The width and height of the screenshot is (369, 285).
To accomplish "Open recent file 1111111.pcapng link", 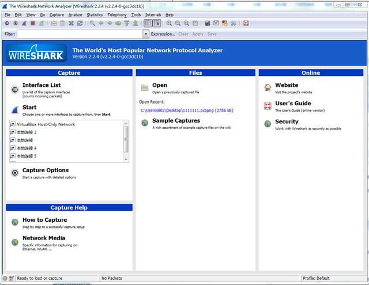I will [187, 111].
